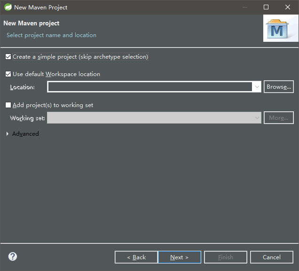Click the 'New Maven project' heading
This screenshot has height=271, width=299.
[x=31, y=23]
